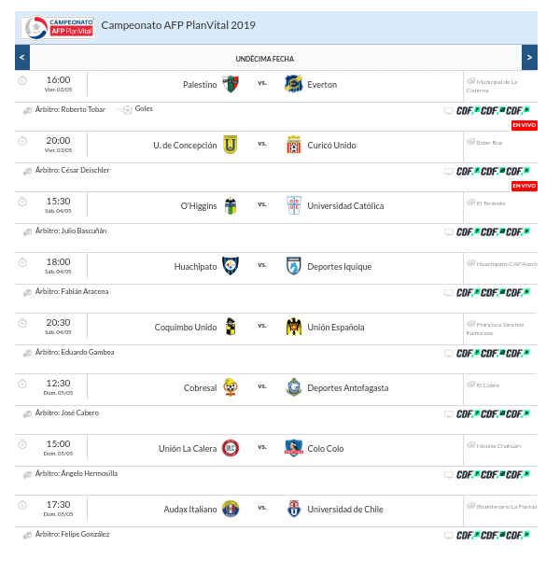This screenshot has width=560, height=588.
Task: Show Goles for Palestino vs Everton
Action: [144, 108]
